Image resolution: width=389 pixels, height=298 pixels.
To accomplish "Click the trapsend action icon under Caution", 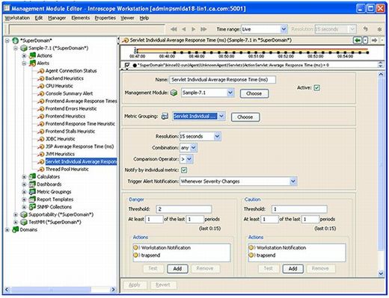I will click(x=251, y=255).
